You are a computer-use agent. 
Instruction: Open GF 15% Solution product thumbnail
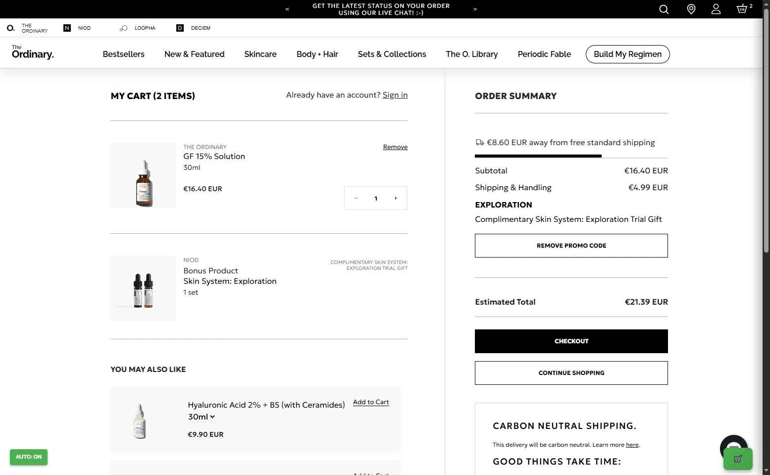(143, 175)
